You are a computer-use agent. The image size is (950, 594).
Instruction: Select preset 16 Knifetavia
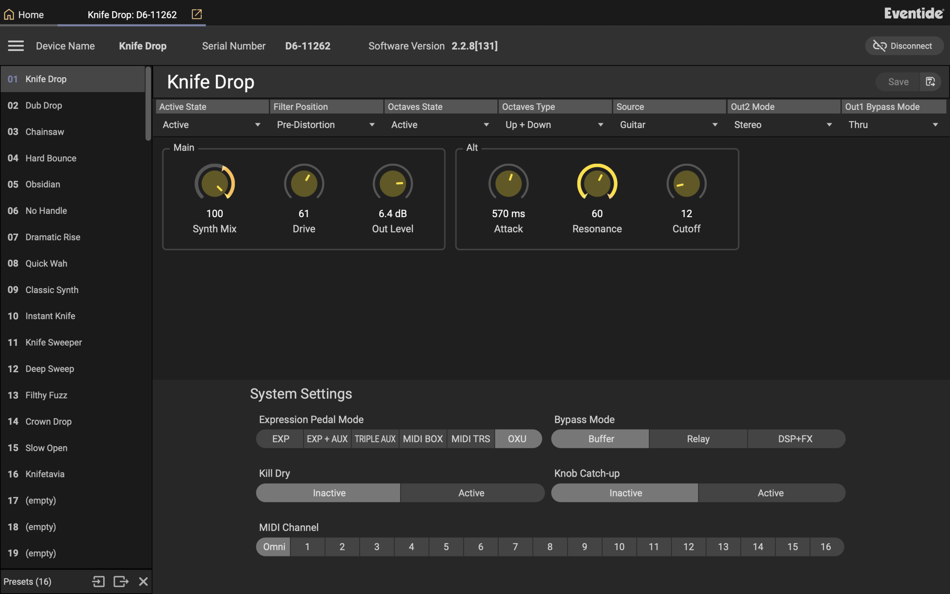pyautogui.click(x=73, y=474)
